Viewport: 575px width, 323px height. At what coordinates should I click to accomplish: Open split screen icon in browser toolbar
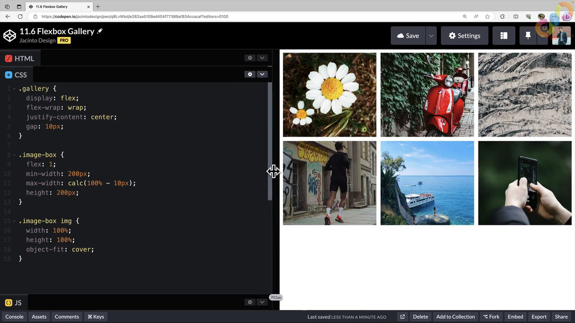click(x=516, y=17)
